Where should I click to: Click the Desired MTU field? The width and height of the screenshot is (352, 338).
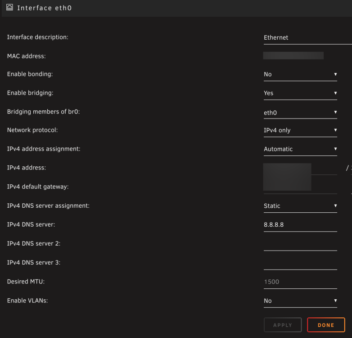coord(300,282)
